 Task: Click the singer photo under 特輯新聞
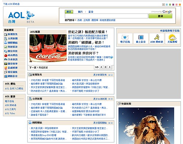pos(146,126)
